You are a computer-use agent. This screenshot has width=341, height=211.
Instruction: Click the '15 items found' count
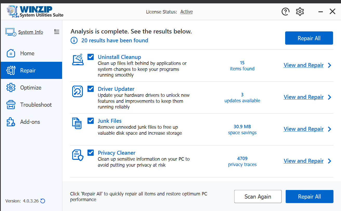[242, 66]
